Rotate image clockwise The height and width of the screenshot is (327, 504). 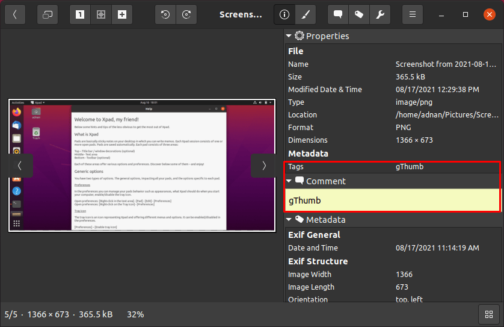pyautogui.click(x=186, y=14)
